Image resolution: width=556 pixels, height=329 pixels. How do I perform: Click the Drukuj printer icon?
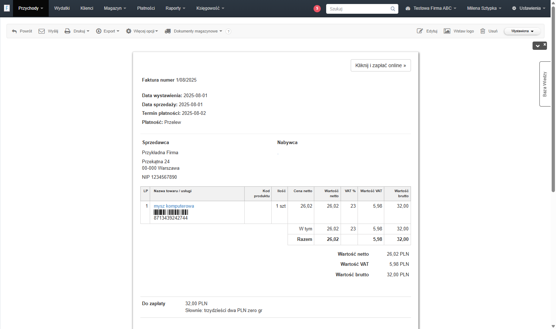67,31
